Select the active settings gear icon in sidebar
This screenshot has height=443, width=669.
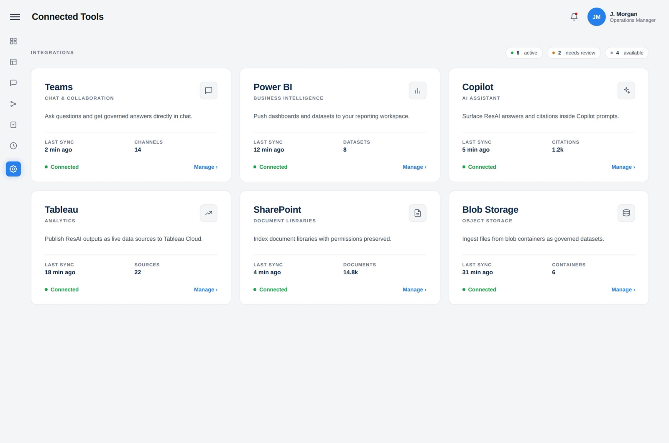coord(13,169)
